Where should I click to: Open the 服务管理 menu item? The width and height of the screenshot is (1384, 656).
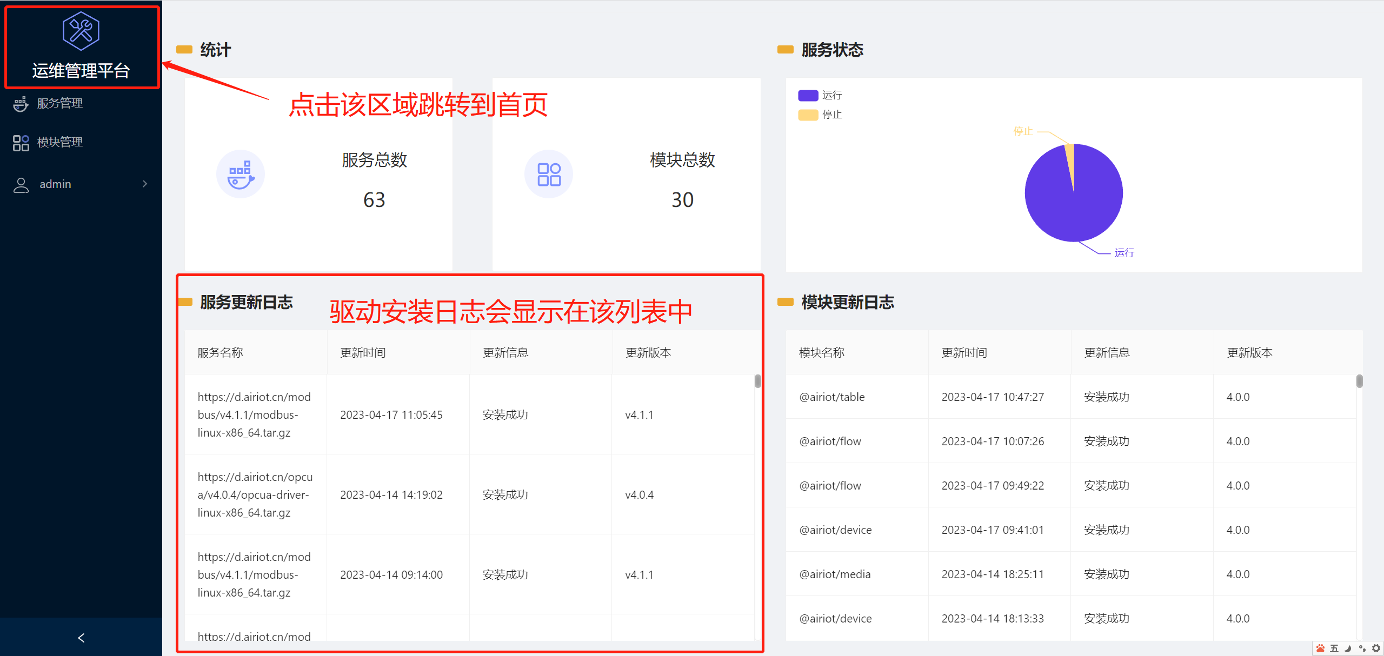(x=81, y=103)
